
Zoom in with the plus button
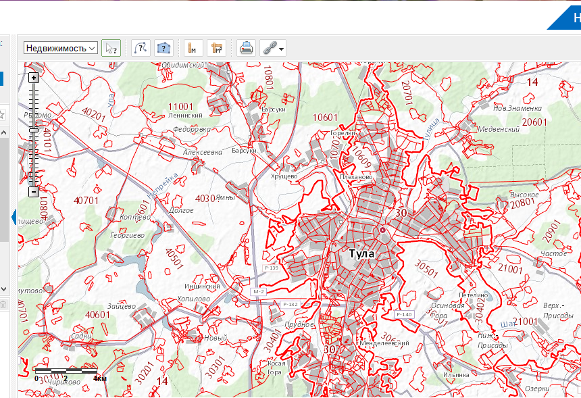[34, 78]
